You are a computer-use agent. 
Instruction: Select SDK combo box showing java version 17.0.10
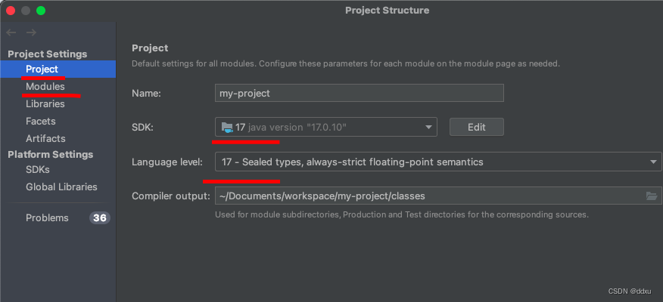coord(326,127)
